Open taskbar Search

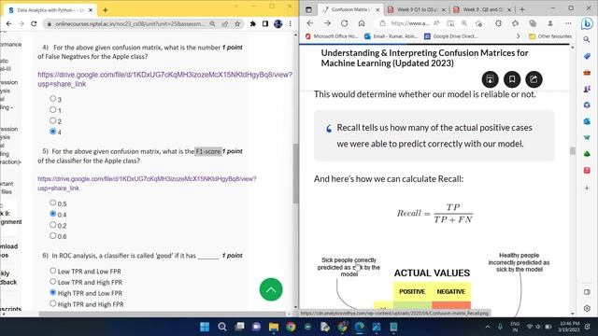click(x=222, y=327)
